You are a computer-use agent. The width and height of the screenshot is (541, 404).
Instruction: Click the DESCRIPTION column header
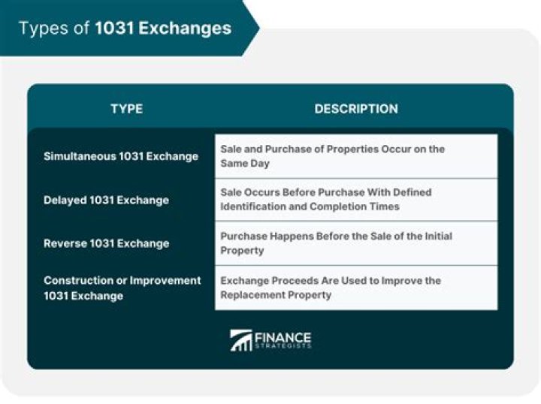pos(356,109)
